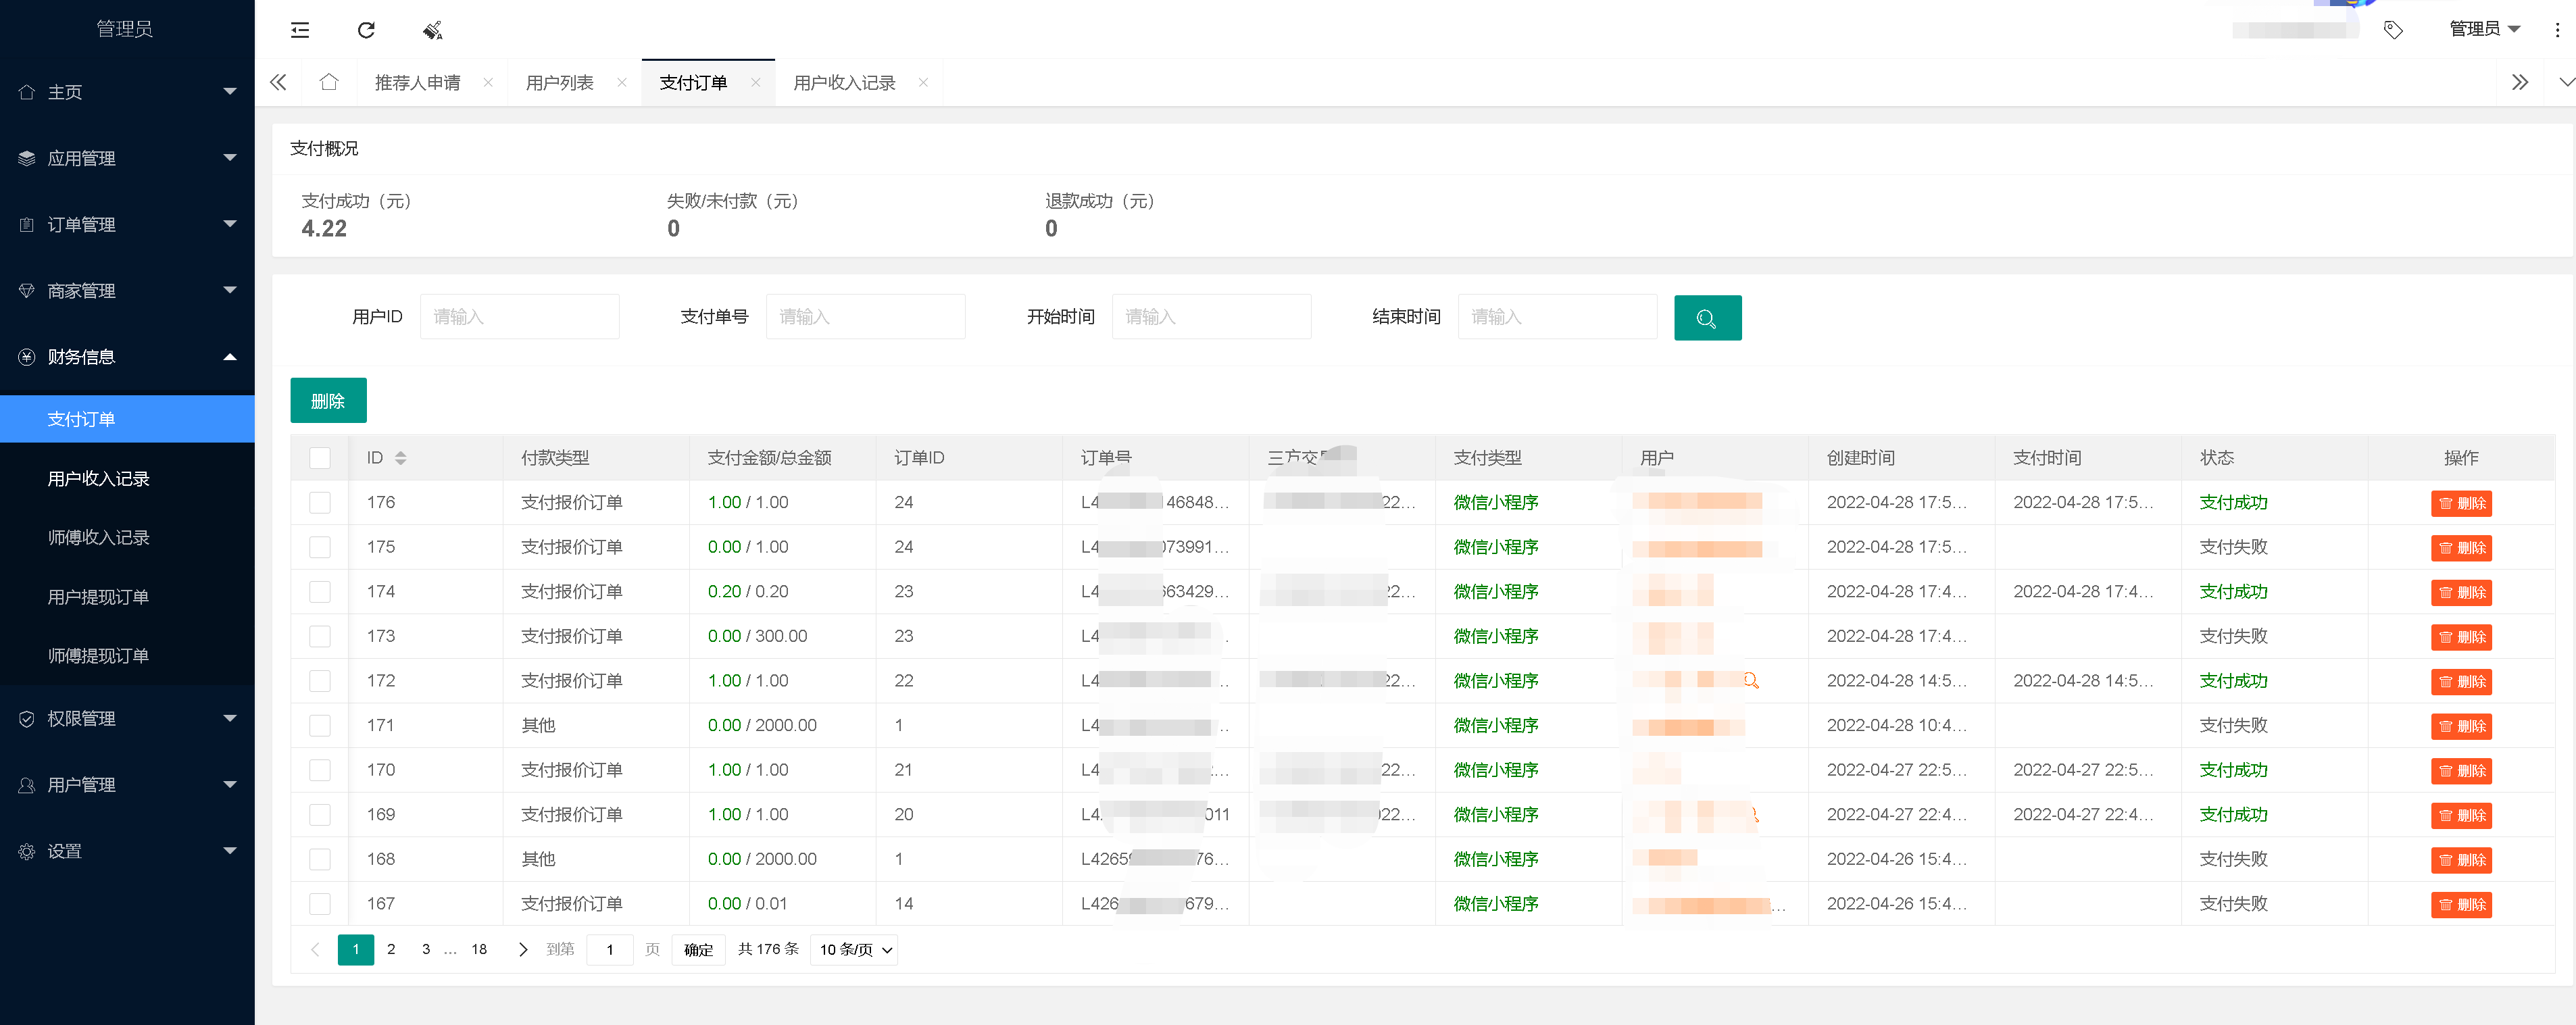Click the 用户ID input field
The image size is (2576, 1025).
(x=519, y=317)
